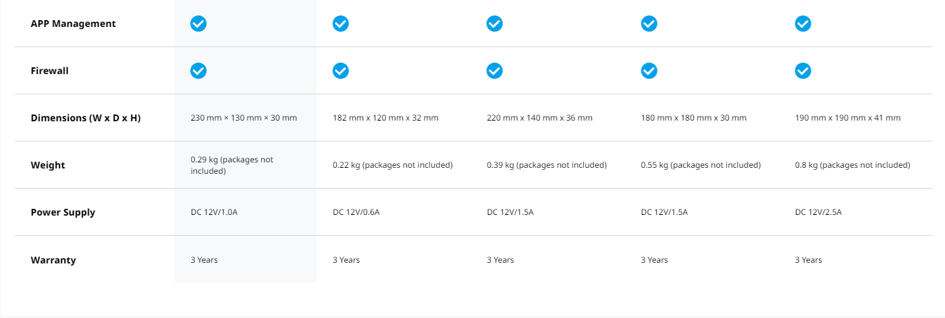Click APP Management checkmark in highlighted first column
The height and width of the screenshot is (318, 945).
(x=198, y=24)
